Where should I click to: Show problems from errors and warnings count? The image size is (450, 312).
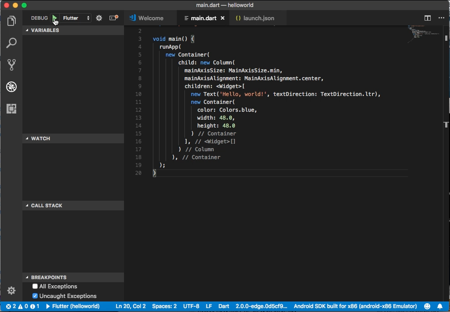(23, 306)
